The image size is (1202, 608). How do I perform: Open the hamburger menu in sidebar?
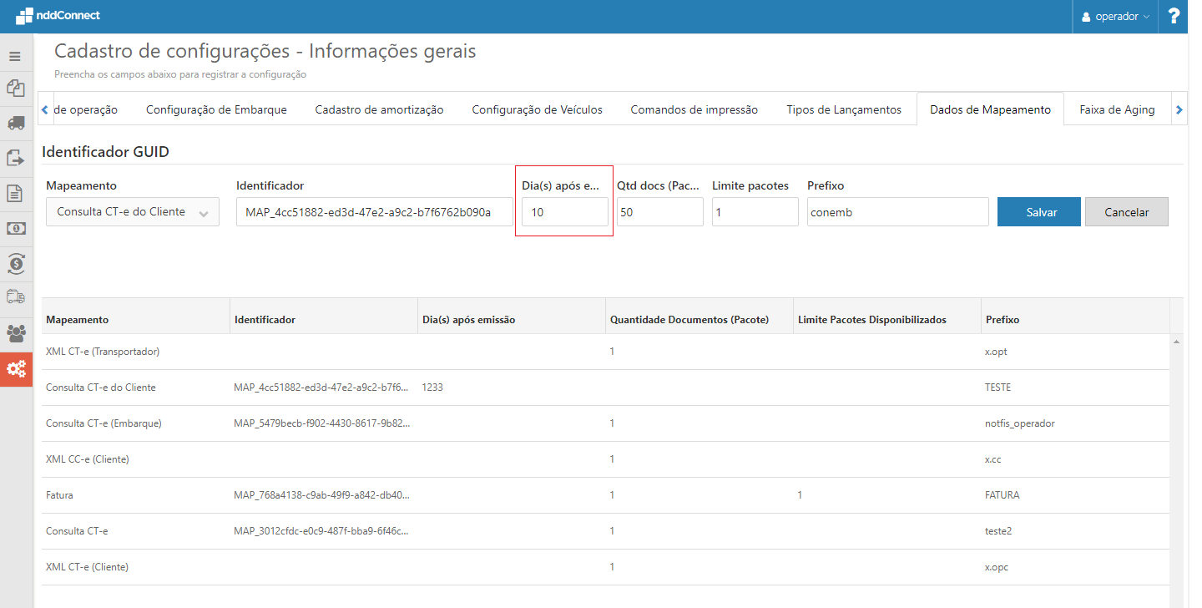tap(15, 57)
